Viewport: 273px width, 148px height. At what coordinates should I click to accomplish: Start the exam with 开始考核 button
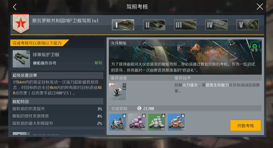pos(246,125)
